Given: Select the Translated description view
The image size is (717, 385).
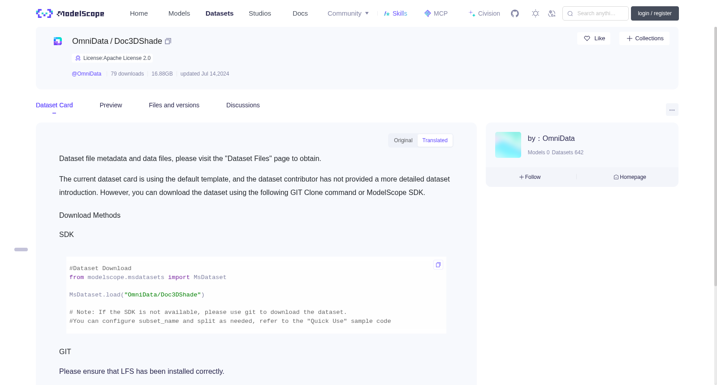Looking at the screenshot, I should click(435, 140).
